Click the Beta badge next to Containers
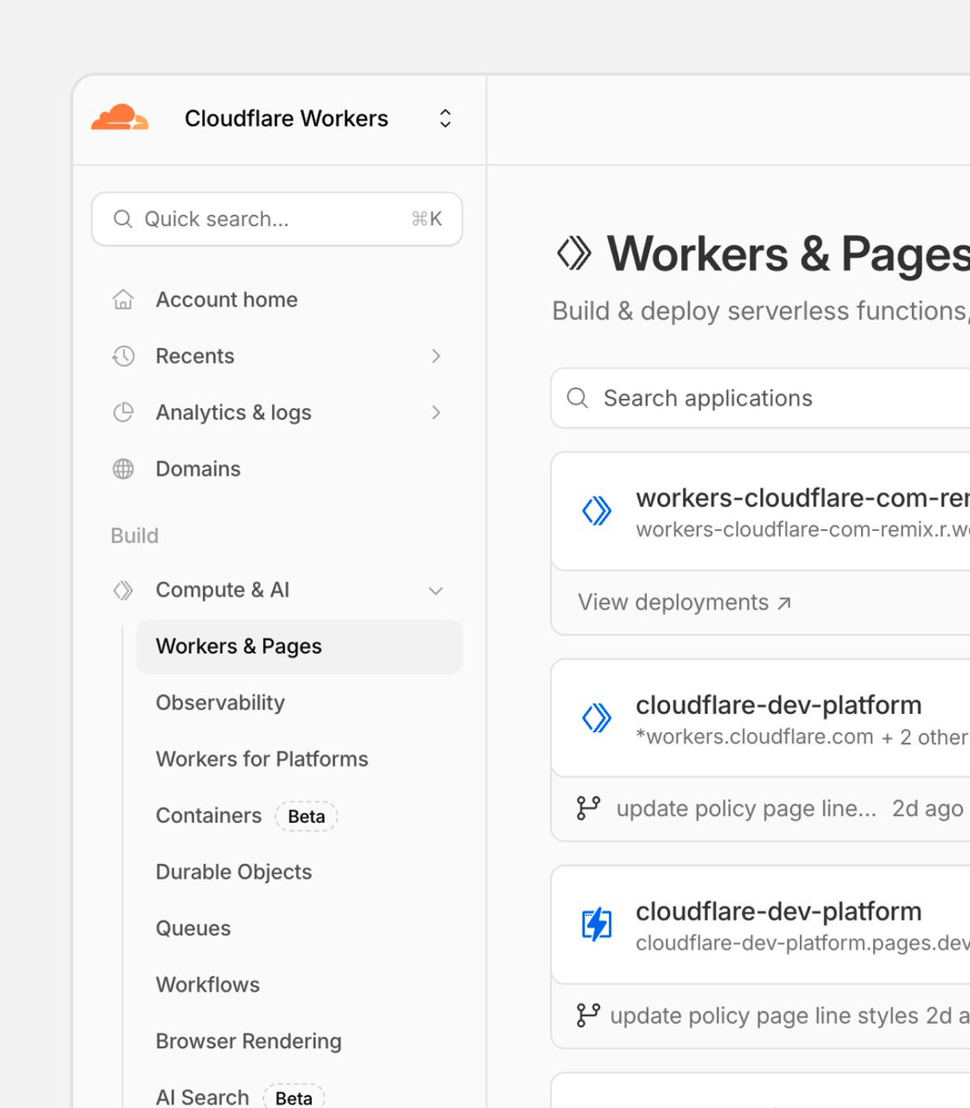 [306, 816]
